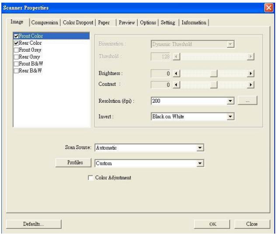Viewport: 276px width, 234px height.
Task: Expand the Profiles Custom dropdown
Action: pyautogui.click(x=199, y=163)
